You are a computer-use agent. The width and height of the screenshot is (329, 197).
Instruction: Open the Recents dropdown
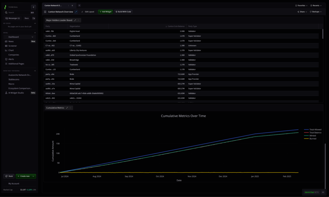(316, 6)
